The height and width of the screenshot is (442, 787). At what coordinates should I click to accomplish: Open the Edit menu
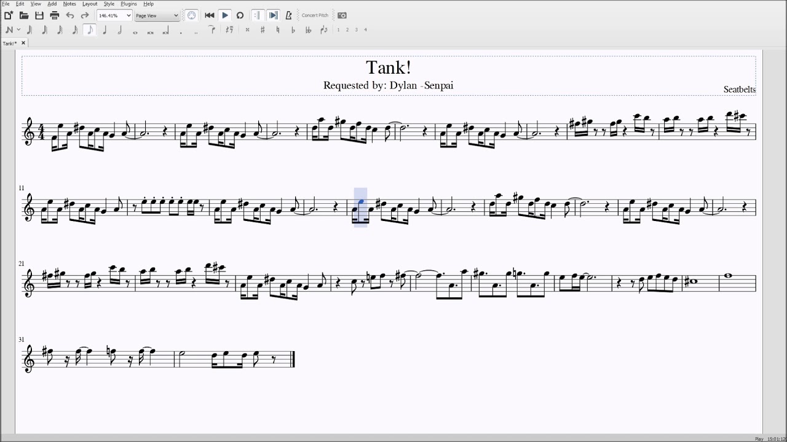[x=20, y=4]
